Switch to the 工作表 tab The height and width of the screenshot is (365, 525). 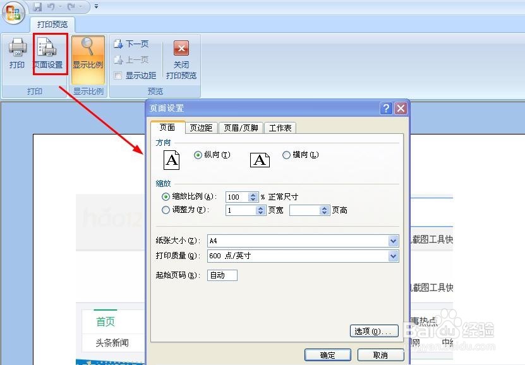(280, 128)
